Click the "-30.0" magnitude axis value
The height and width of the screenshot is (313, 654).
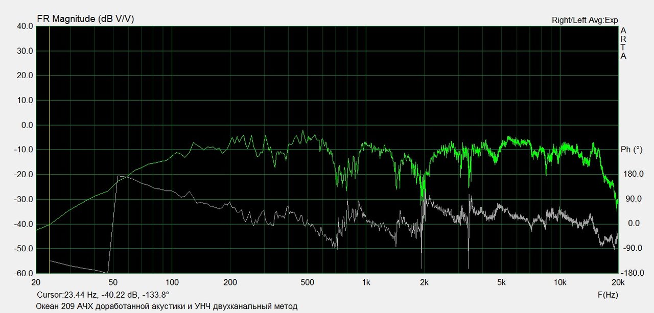pyautogui.click(x=23, y=199)
